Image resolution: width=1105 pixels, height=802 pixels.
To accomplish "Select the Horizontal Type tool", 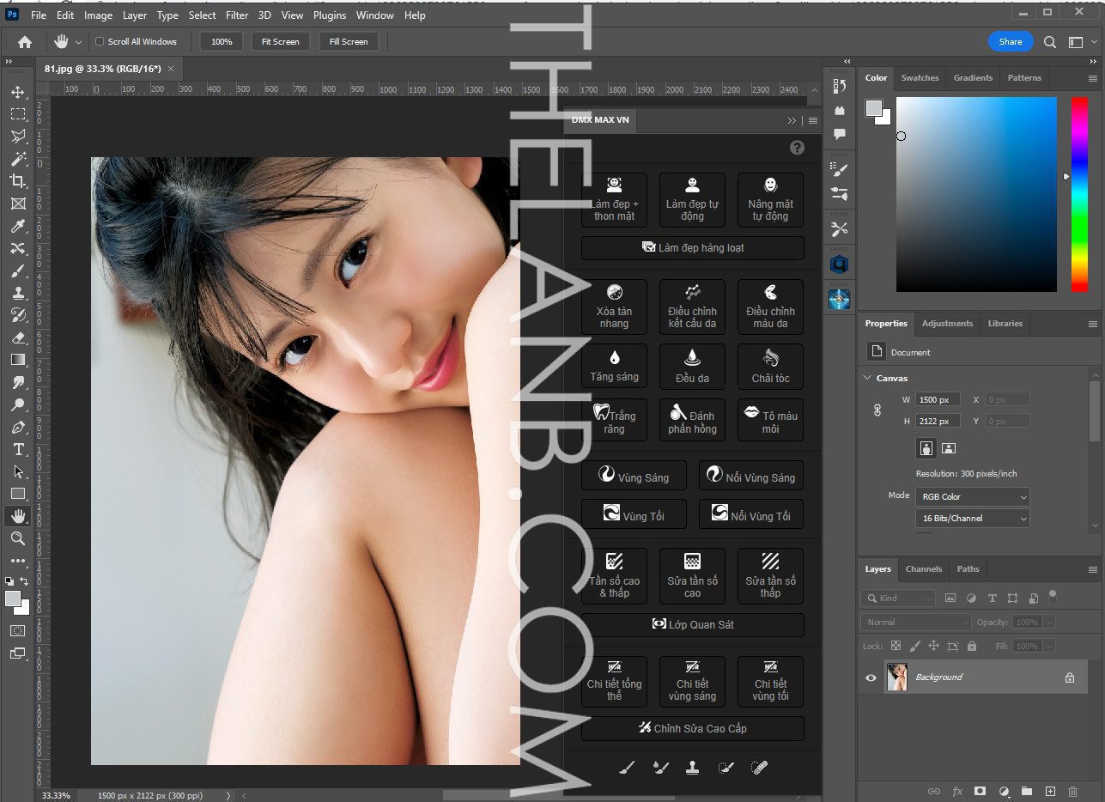I will (18, 449).
